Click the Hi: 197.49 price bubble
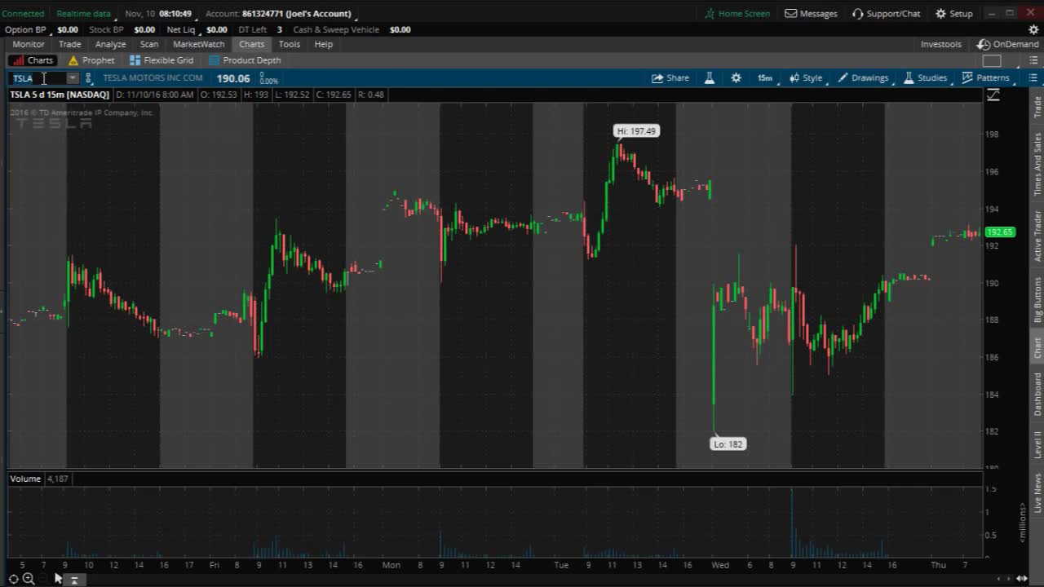Viewport: 1044px width, 587px height. pyautogui.click(x=635, y=130)
